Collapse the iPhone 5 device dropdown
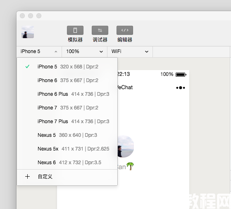The height and width of the screenshot is (209, 231). pyautogui.click(x=39, y=51)
